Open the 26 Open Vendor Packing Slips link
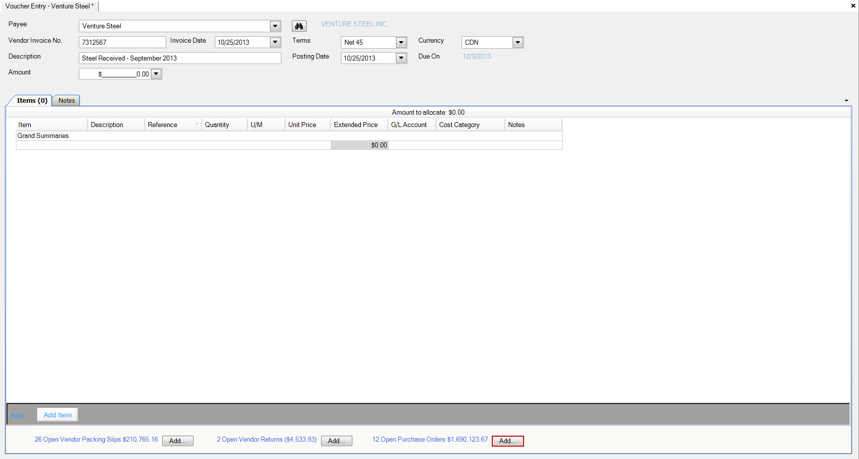 coord(96,439)
